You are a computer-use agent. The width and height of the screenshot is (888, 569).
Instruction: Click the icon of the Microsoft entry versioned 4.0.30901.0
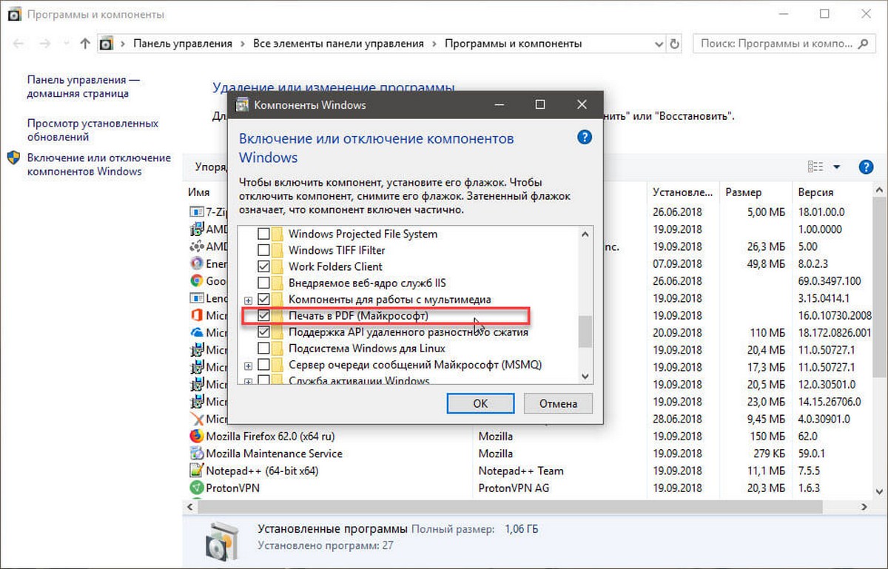[x=196, y=419]
